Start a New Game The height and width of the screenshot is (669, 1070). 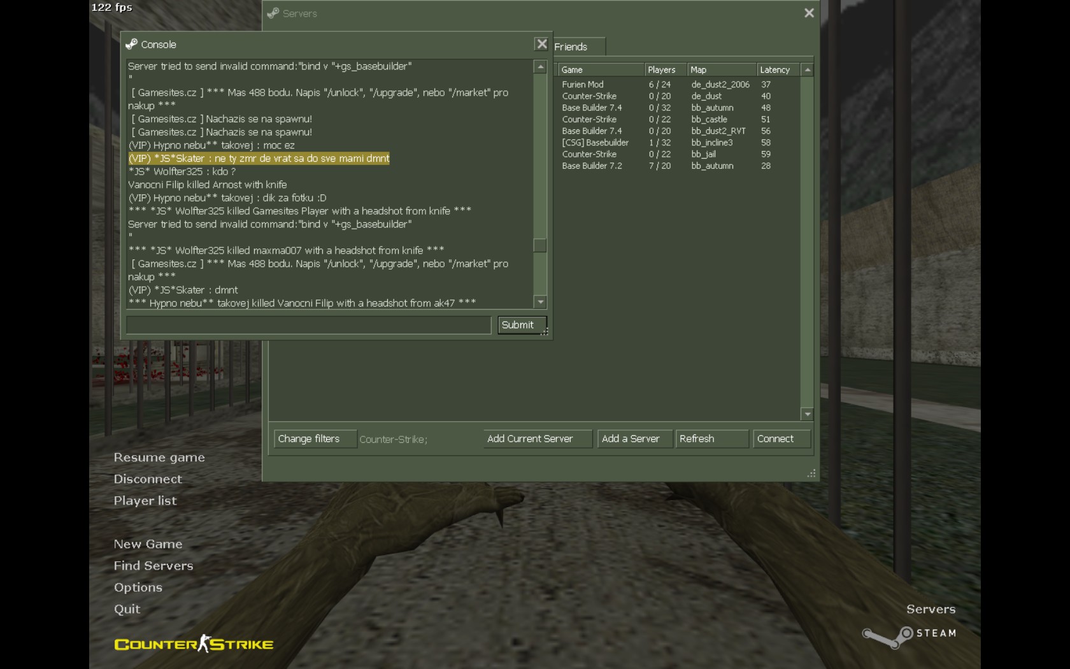148,544
